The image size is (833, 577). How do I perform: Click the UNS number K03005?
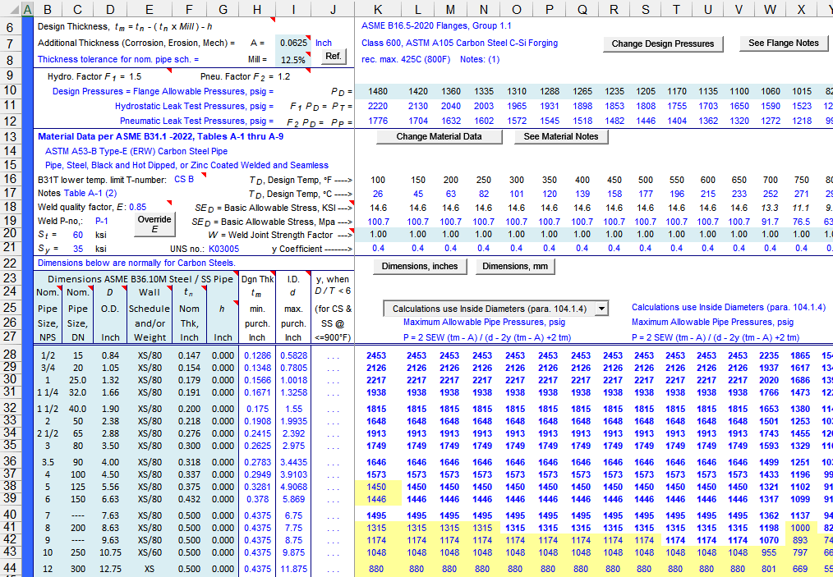[x=223, y=249]
